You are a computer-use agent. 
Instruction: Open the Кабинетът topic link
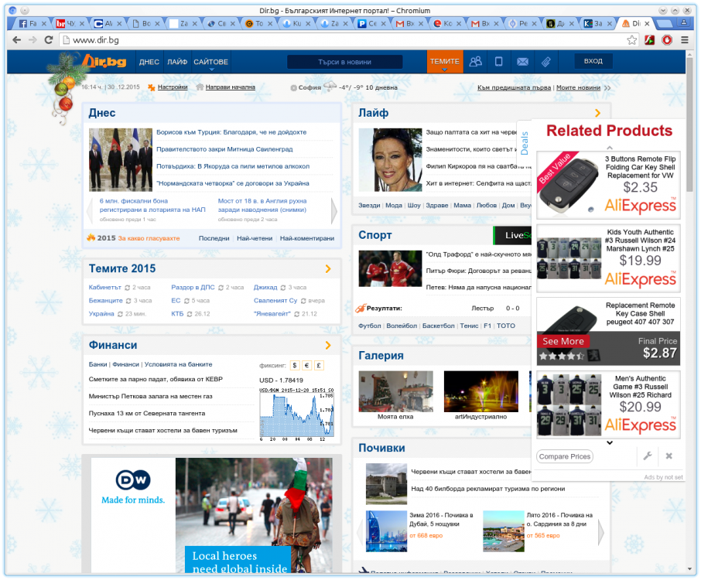pos(105,288)
